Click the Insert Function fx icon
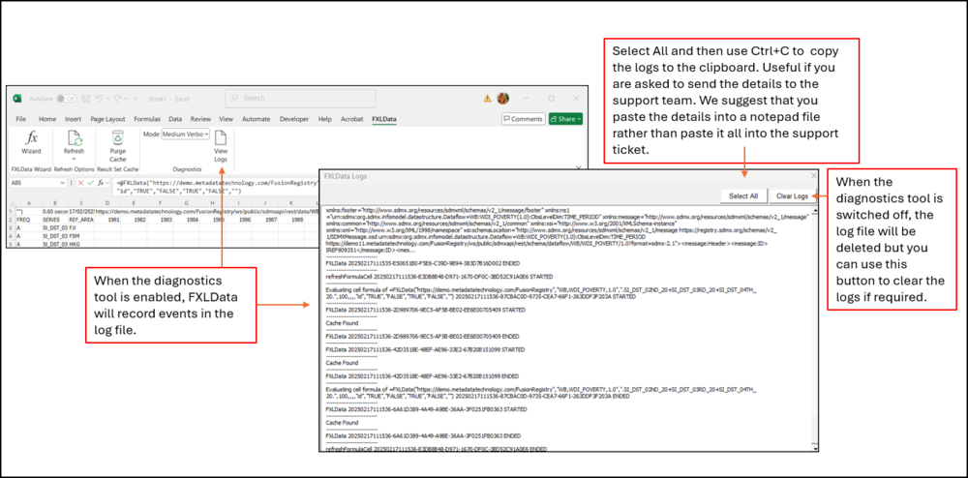The width and height of the screenshot is (968, 478). [x=103, y=182]
